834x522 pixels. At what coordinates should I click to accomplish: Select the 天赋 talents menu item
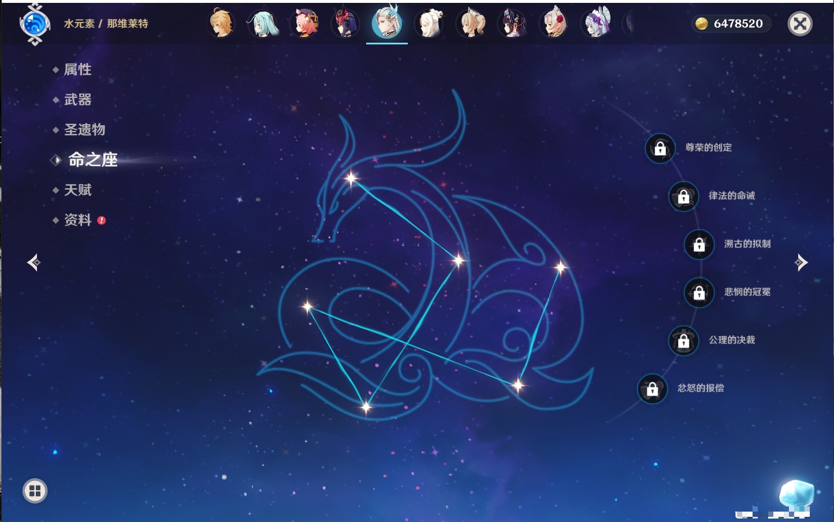[x=77, y=190]
